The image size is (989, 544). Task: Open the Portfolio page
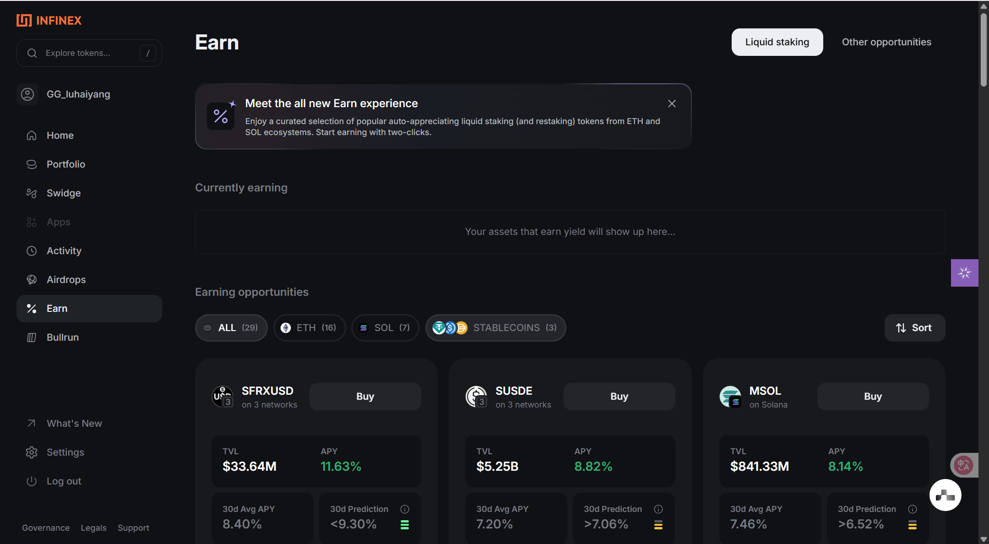[x=89, y=164]
